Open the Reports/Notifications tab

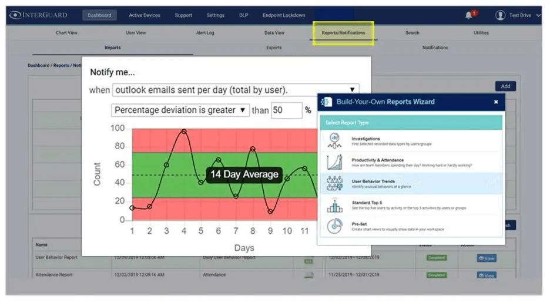click(x=343, y=33)
